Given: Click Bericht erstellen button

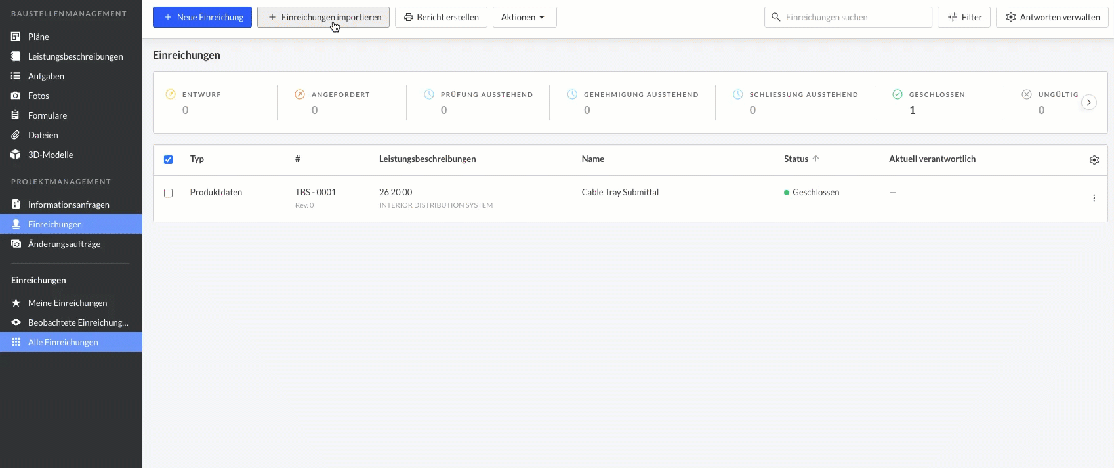Looking at the screenshot, I should click(441, 17).
